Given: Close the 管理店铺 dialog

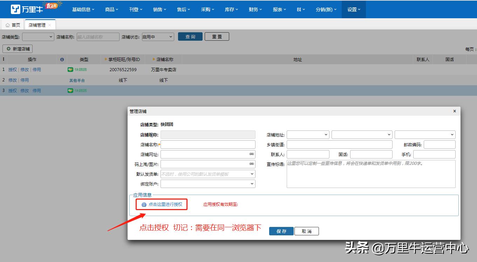Looking at the screenshot, I should 454,111.
